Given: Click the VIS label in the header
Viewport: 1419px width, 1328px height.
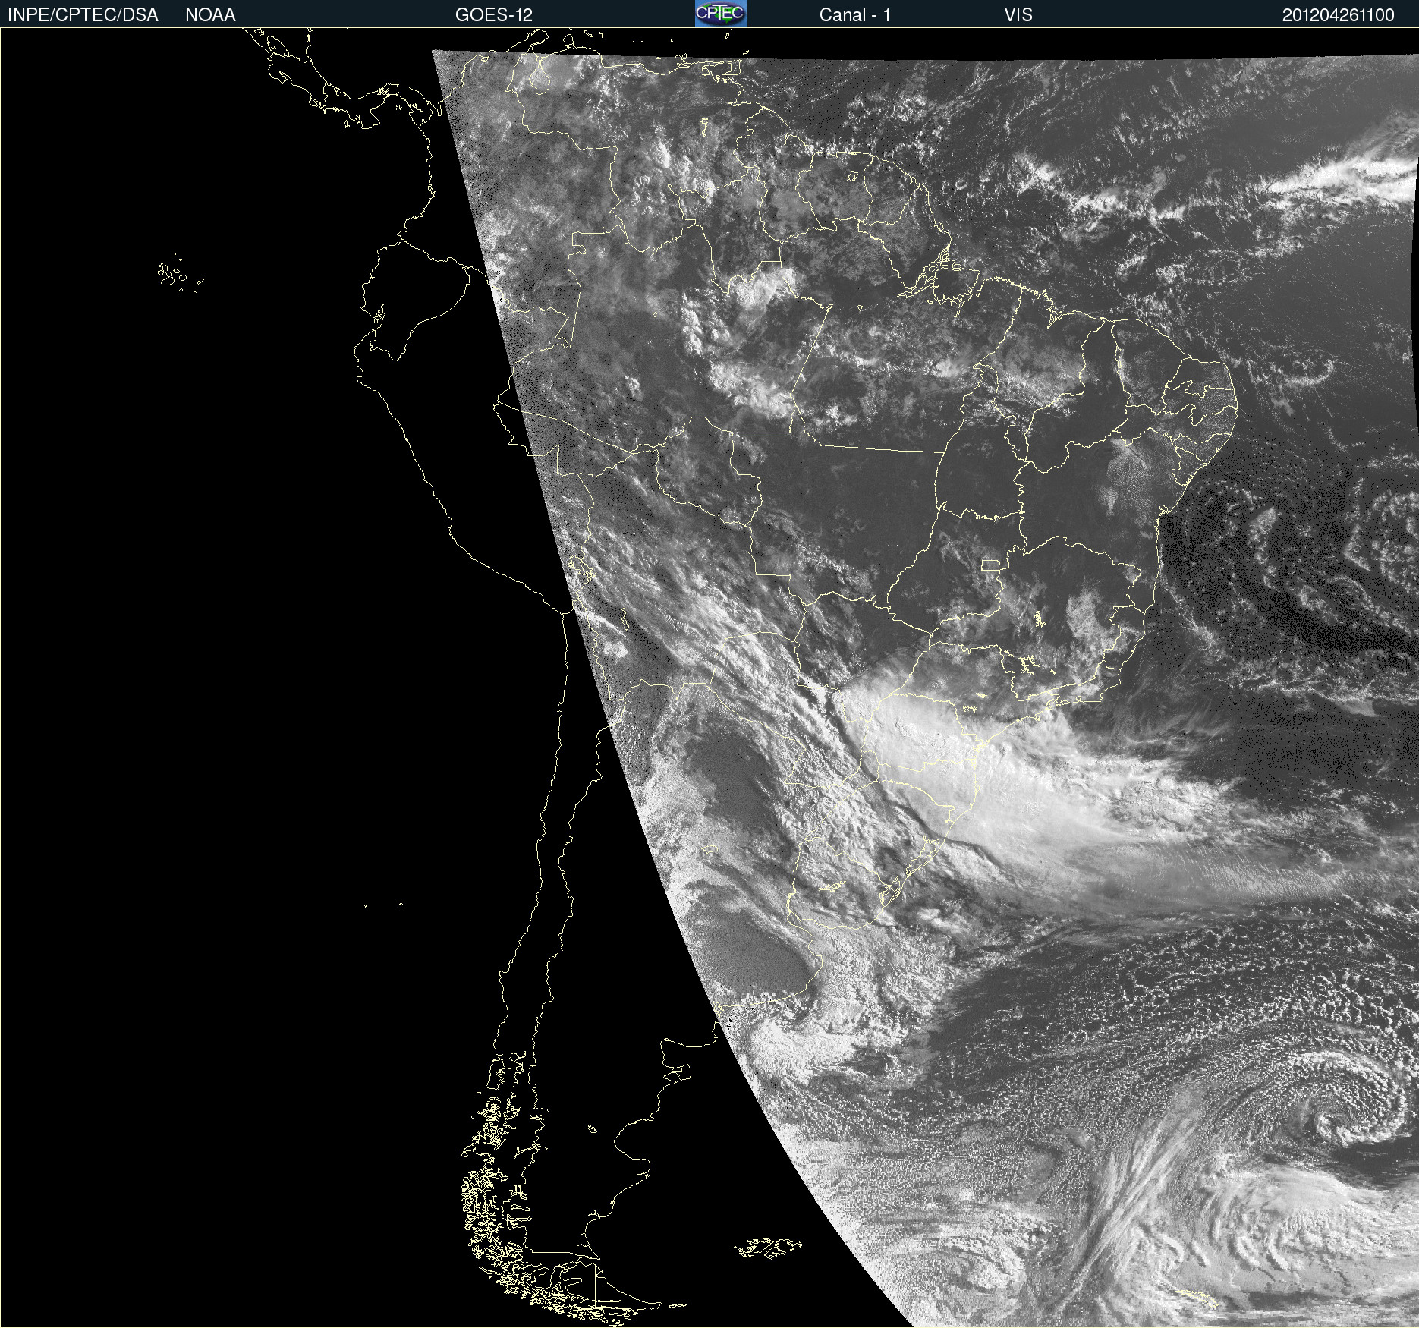Looking at the screenshot, I should [1018, 15].
